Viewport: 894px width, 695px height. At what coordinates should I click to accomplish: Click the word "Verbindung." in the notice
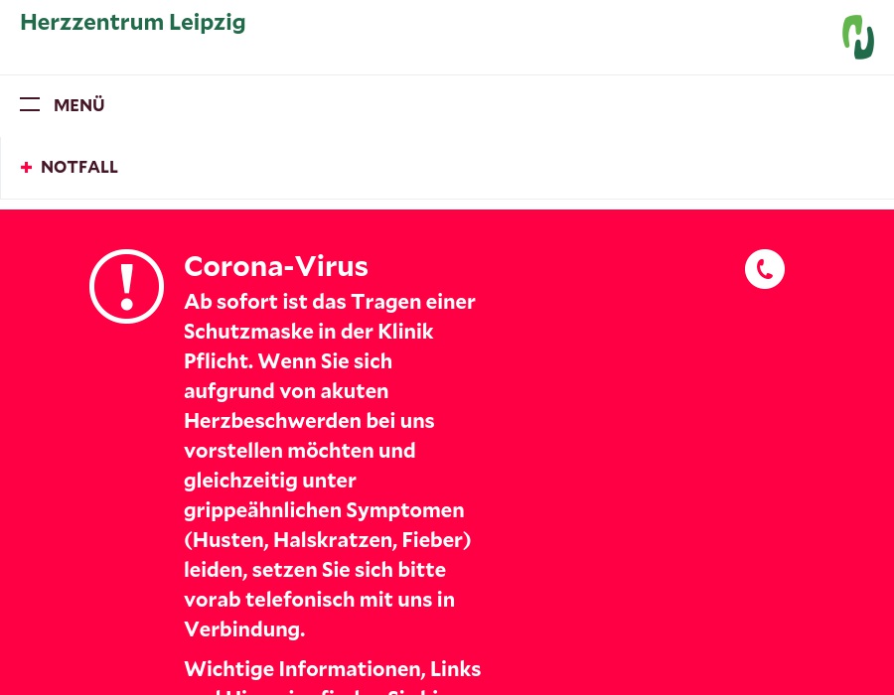tap(244, 628)
